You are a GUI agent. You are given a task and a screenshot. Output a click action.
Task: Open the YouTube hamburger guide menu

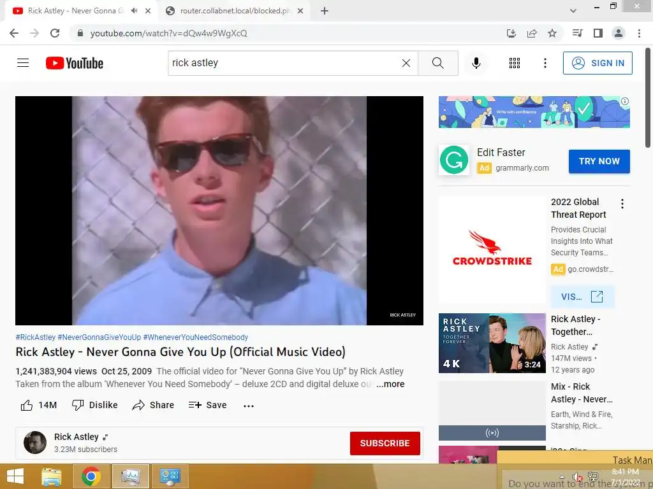pos(23,63)
